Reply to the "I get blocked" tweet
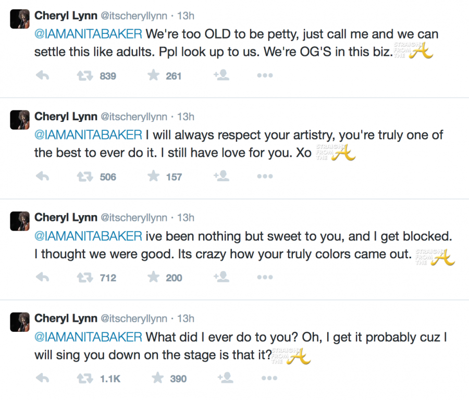Screen dimensions: 469x400 (42, 278)
